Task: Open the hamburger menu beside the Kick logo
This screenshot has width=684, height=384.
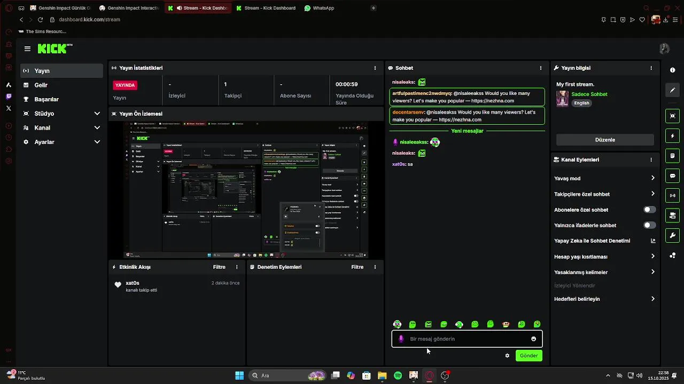Action: (x=27, y=49)
